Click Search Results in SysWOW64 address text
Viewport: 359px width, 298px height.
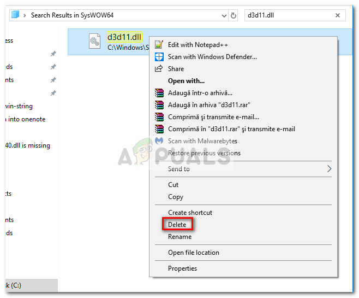coord(72,15)
